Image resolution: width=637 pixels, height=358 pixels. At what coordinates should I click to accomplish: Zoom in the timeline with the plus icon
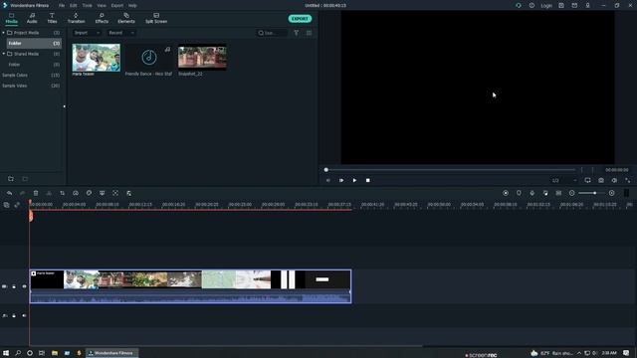pos(612,193)
